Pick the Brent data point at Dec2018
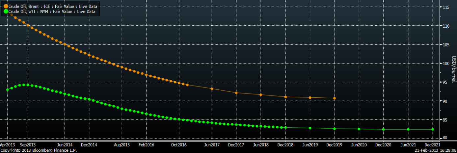Viewport: 457px width, 153px height. [x=285, y=97]
